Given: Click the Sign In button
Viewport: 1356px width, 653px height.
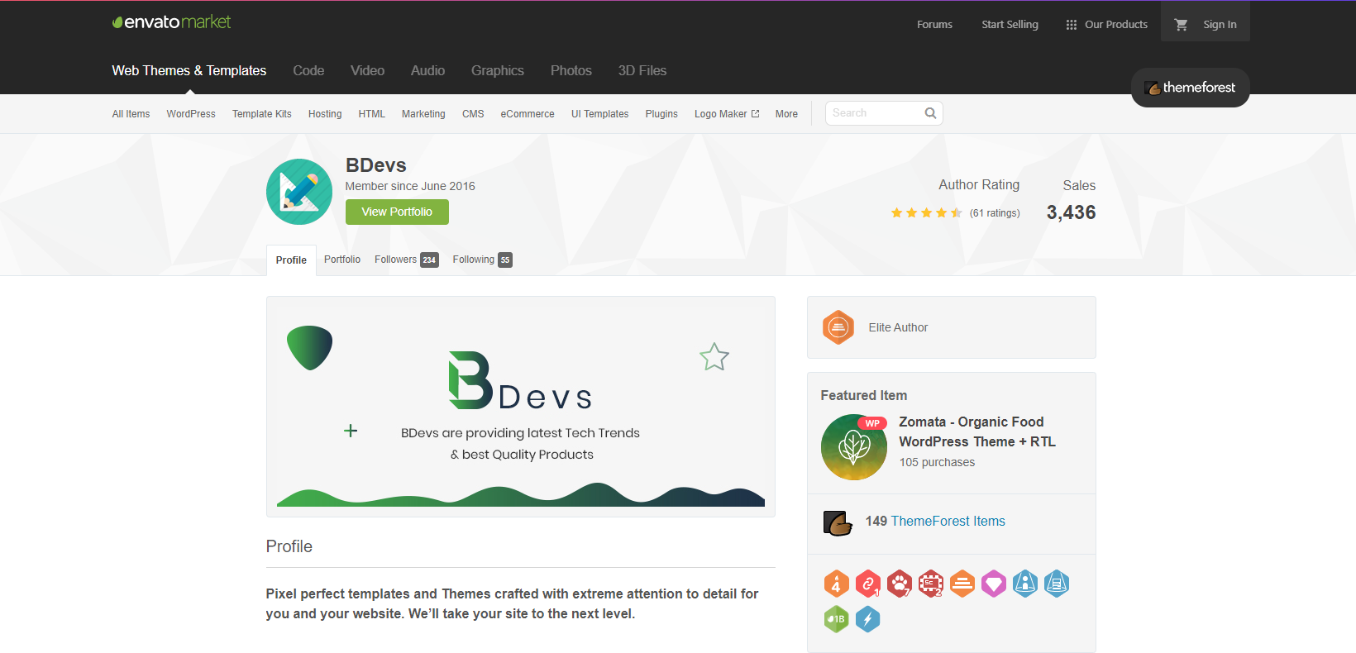Looking at the screenshot, I should point(1220,25).
